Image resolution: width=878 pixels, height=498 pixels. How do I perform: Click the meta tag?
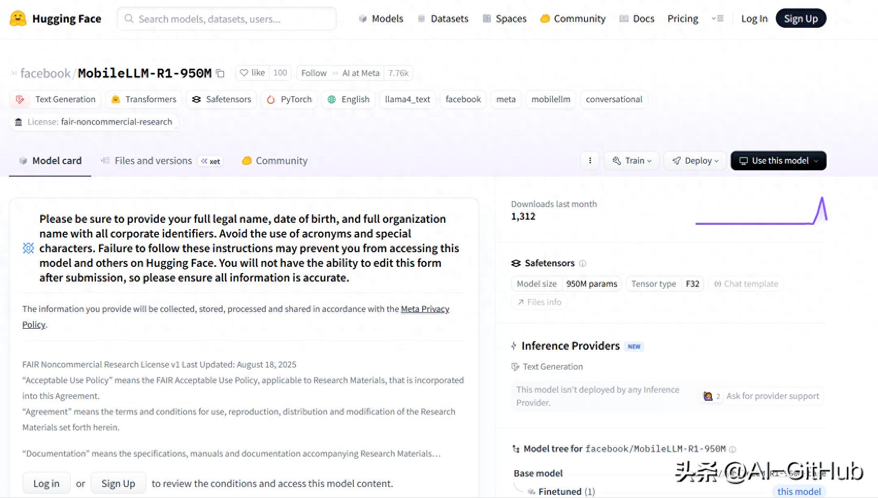tap(506, 99)
